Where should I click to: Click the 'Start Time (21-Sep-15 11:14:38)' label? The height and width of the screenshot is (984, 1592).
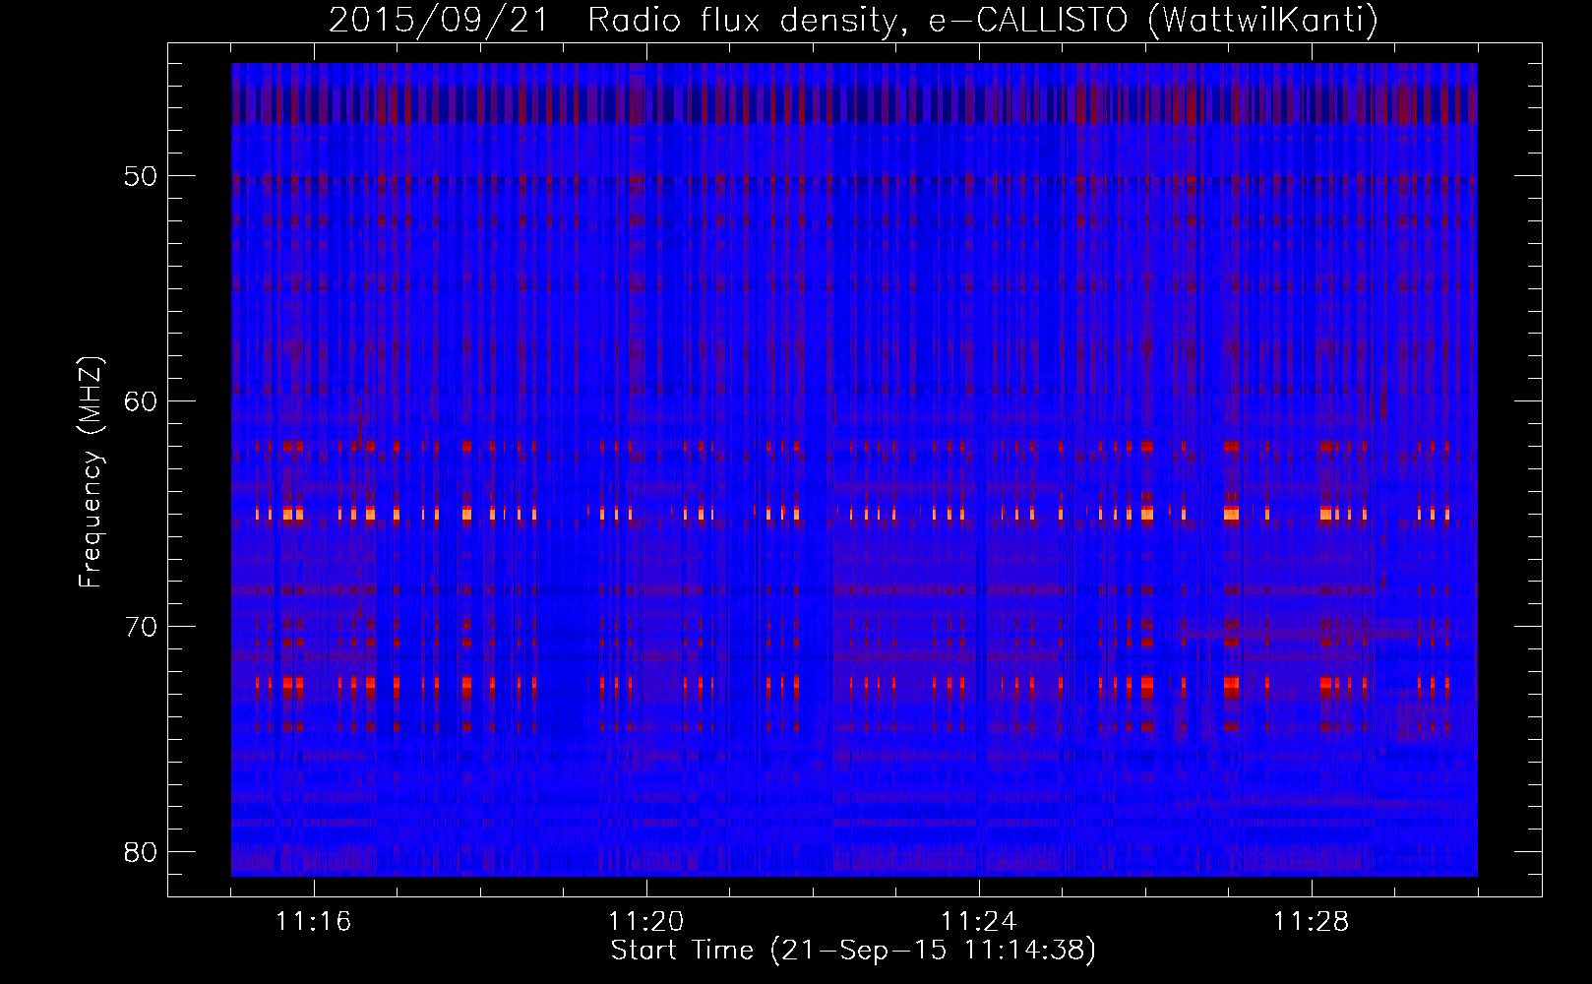click(x=853, y=951)
